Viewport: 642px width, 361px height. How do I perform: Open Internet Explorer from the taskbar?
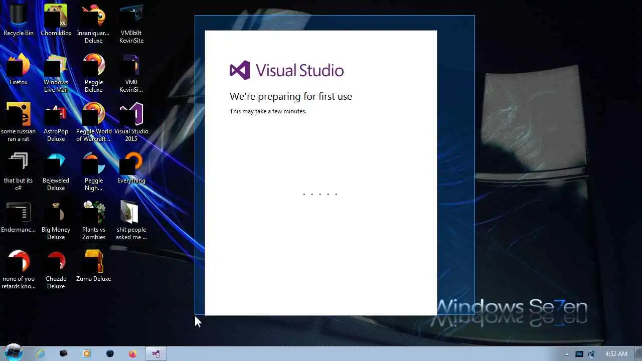41,353
